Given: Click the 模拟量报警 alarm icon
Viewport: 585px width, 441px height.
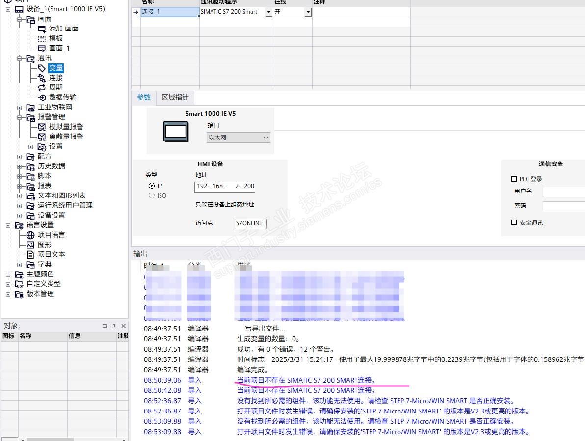Looking at the screenshot, I should [42, 127].
